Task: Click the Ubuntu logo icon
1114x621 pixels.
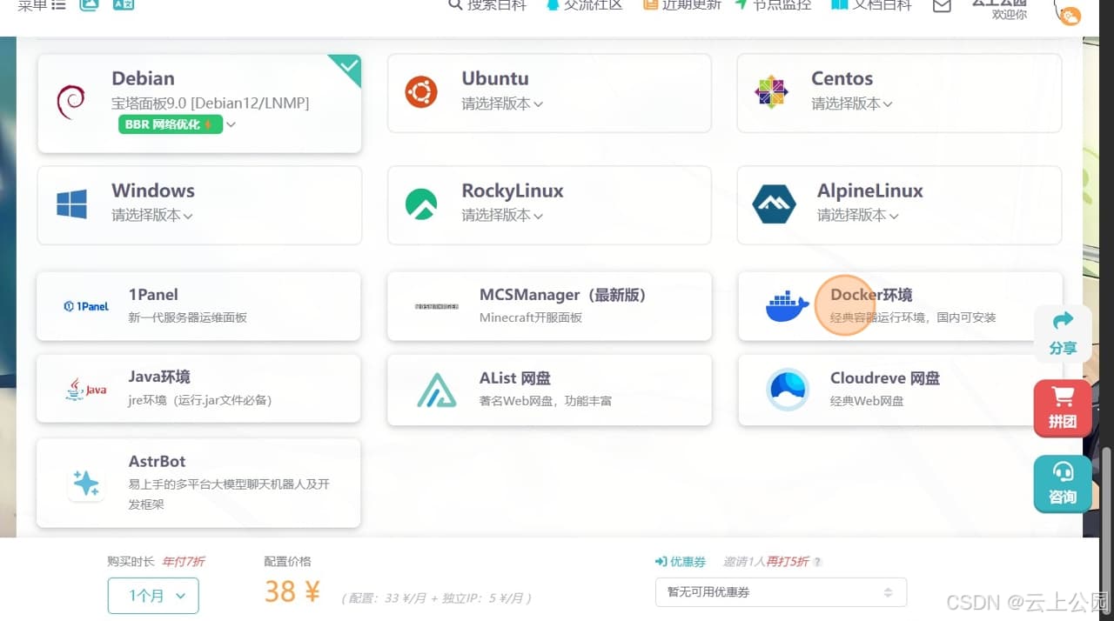Action: (421, 91)
